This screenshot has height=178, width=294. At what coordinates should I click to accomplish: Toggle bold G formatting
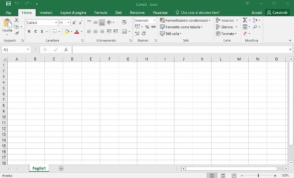click(29, 31)
